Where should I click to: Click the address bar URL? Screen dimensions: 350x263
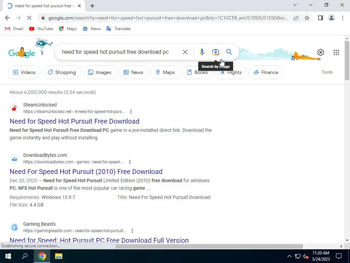coord(168,18)
